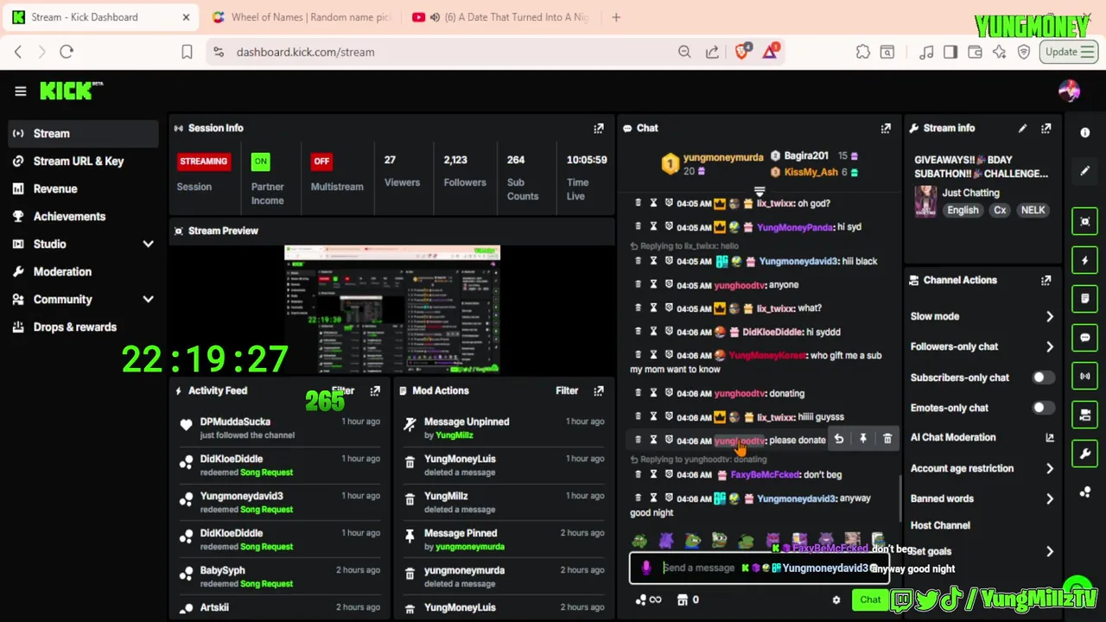Open Moderation in the sidebar

83,271
